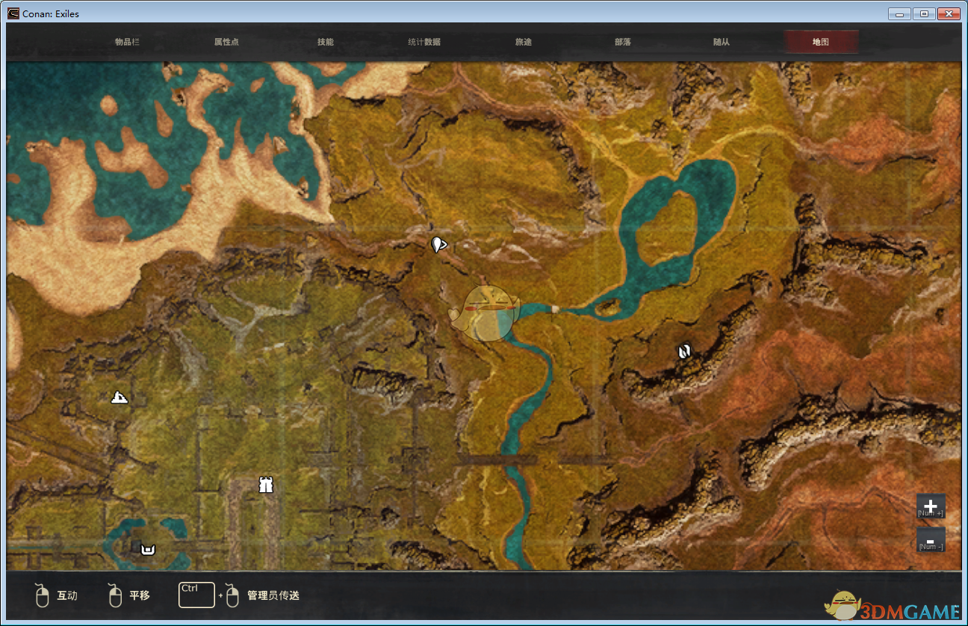Open the 技能 skills tab

(x=326, y=42)
